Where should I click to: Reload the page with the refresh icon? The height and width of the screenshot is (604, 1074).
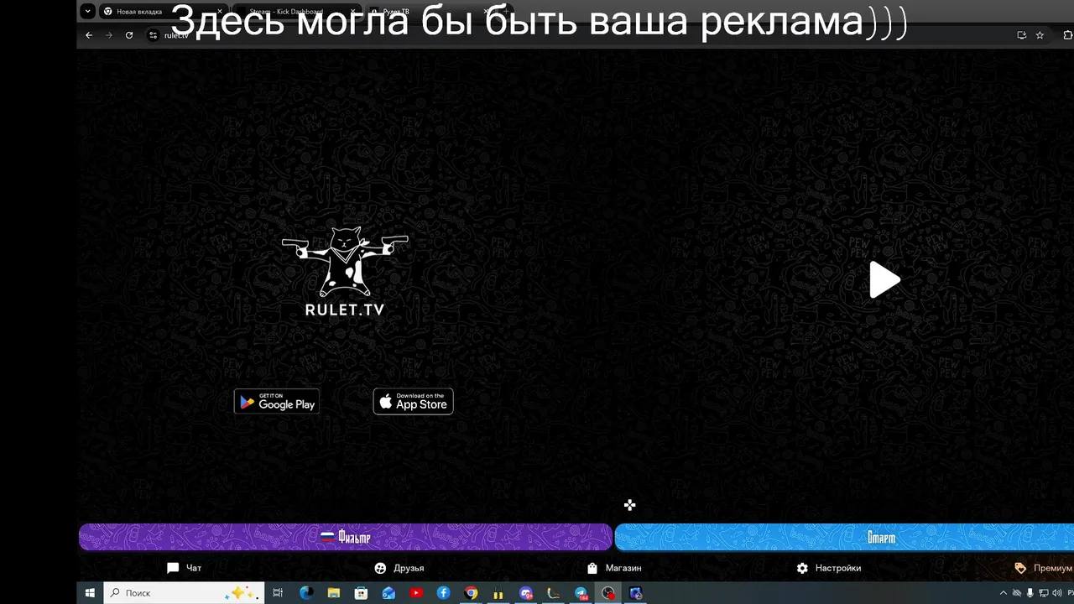[129, 35]
